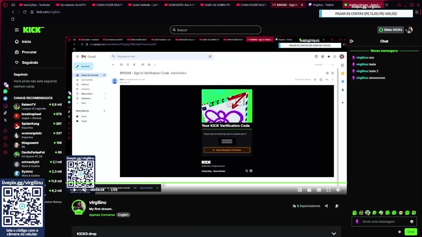The width and height of the screenshot is (422, 237).
Task: Click the virgilinu streamer avatar
Action: tap(79, 207)
